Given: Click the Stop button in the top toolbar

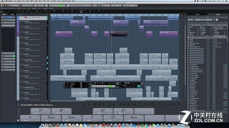Looking at the screenshot, I should coord(57,6).
